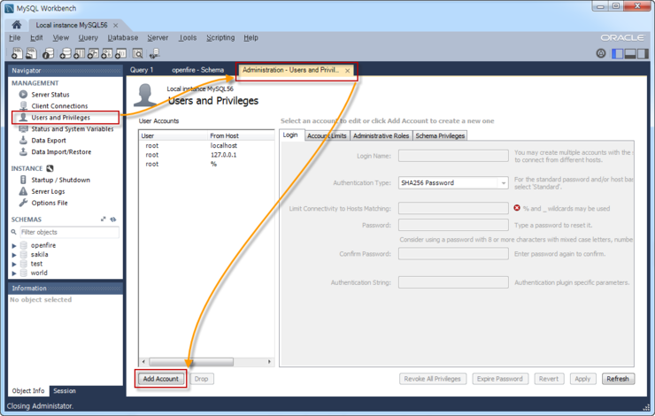Click the create new stored procedure icon
Viewport: 655px width, 416px height.
(x=106, y=53)
